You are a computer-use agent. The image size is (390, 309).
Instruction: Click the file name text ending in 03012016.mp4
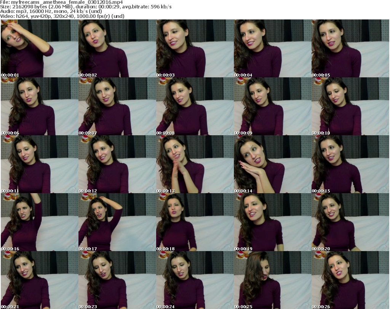tap(67, 2)
